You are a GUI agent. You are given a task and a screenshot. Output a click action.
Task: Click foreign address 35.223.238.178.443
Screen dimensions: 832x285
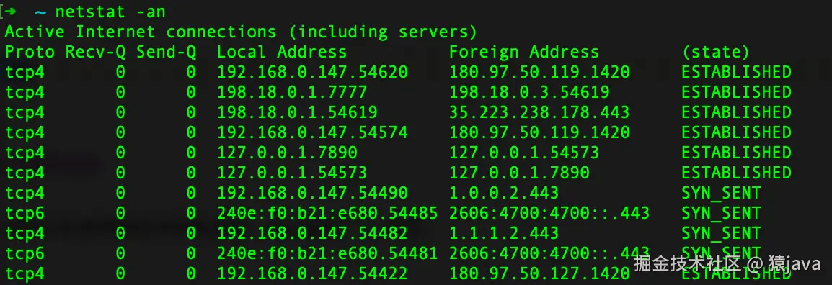tap(539, 112)
